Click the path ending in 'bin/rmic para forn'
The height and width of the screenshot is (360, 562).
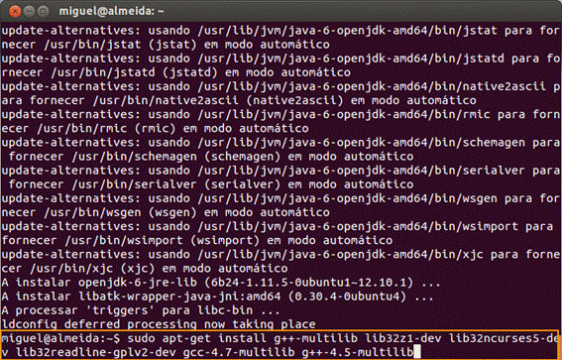pyautogui.click(x=380, y=114)
